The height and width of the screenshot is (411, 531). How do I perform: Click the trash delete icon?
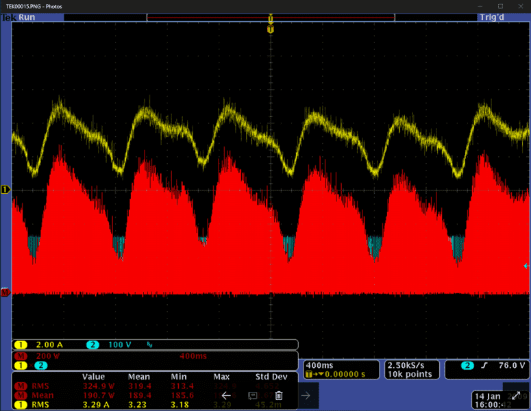(279, 395)
